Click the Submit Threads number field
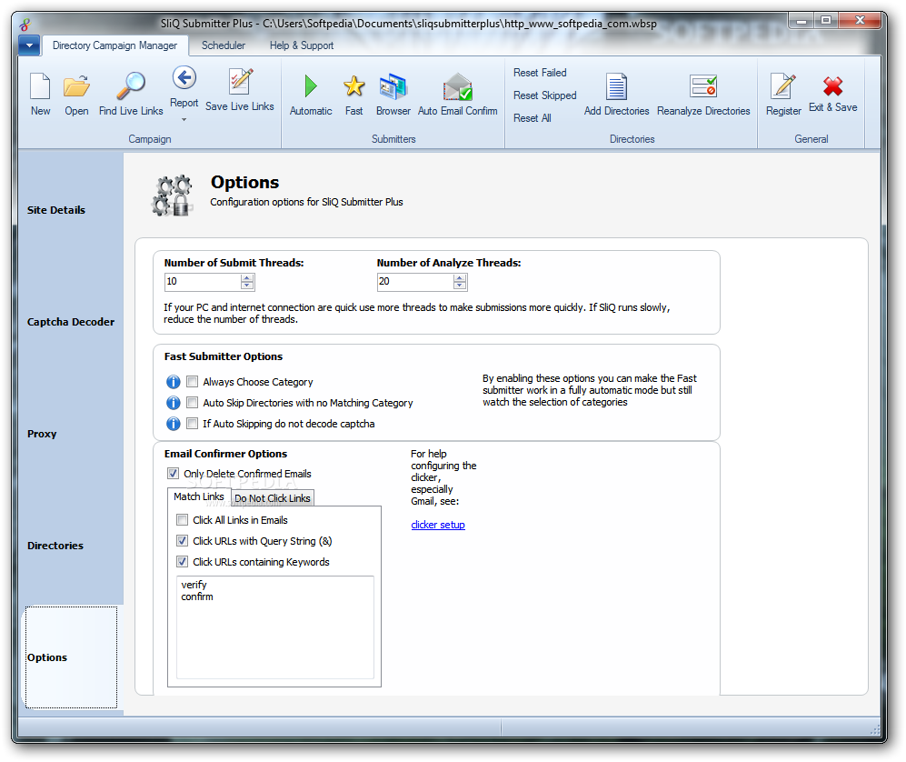Image resolution: width=906 pixels, height=762 pixels. [x=203, y=282]
